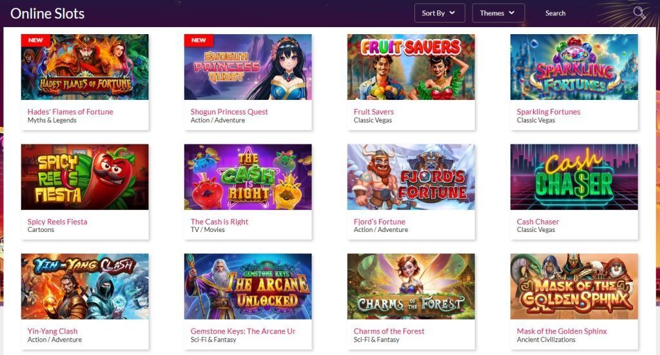660x355 pixels.
Task: Select the Shogun Princess Quest game image
Action: click(248, 67)
